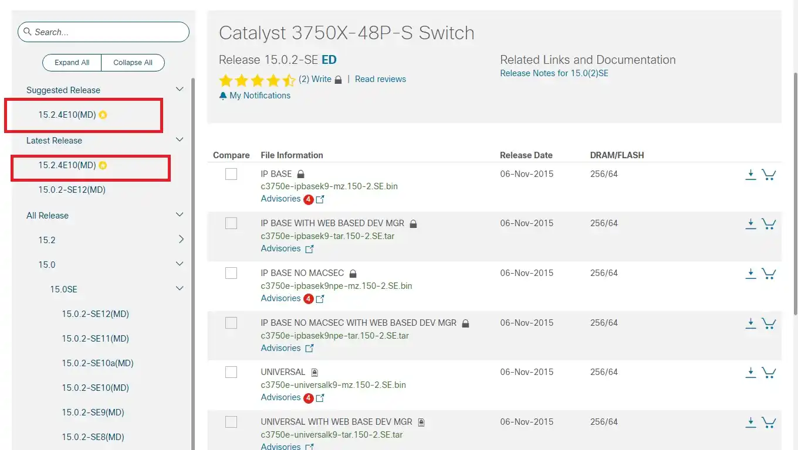The height and width of the screenshot is (450, 798).
Task: Click the release tree panel scrollbar
Action: point(192,264)
